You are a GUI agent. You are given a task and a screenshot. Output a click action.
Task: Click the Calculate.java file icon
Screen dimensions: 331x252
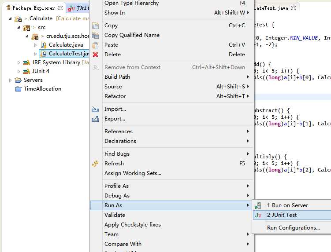tap(43, 45)
